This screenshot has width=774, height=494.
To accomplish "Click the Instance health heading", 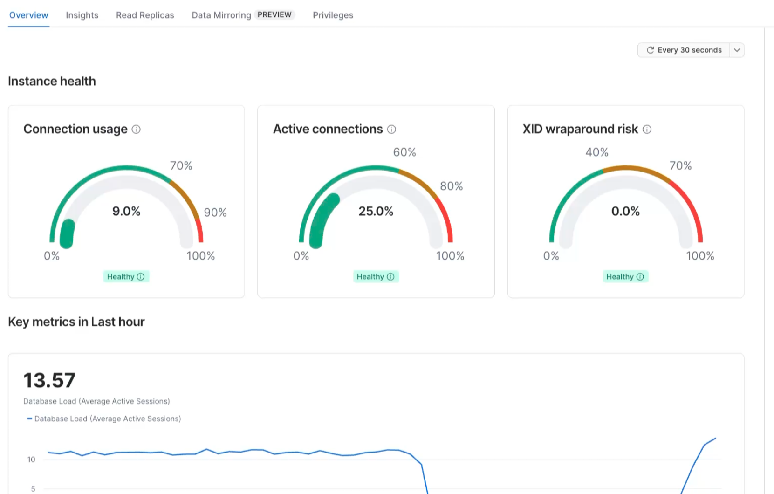I will coord(52,81).
